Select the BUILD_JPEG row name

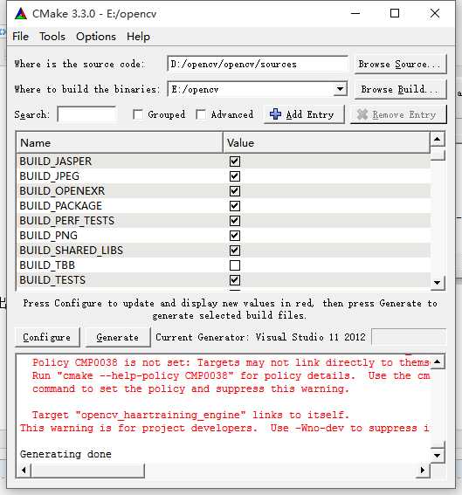click(49, 176)
